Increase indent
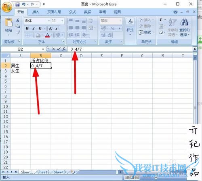Screen dimensions: 202x181 pyautogui.click(x=78, y=35)
